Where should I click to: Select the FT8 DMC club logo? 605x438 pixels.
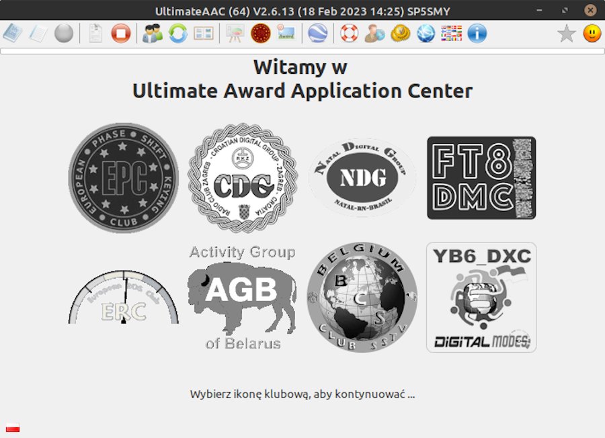click(x=481, y=178)
